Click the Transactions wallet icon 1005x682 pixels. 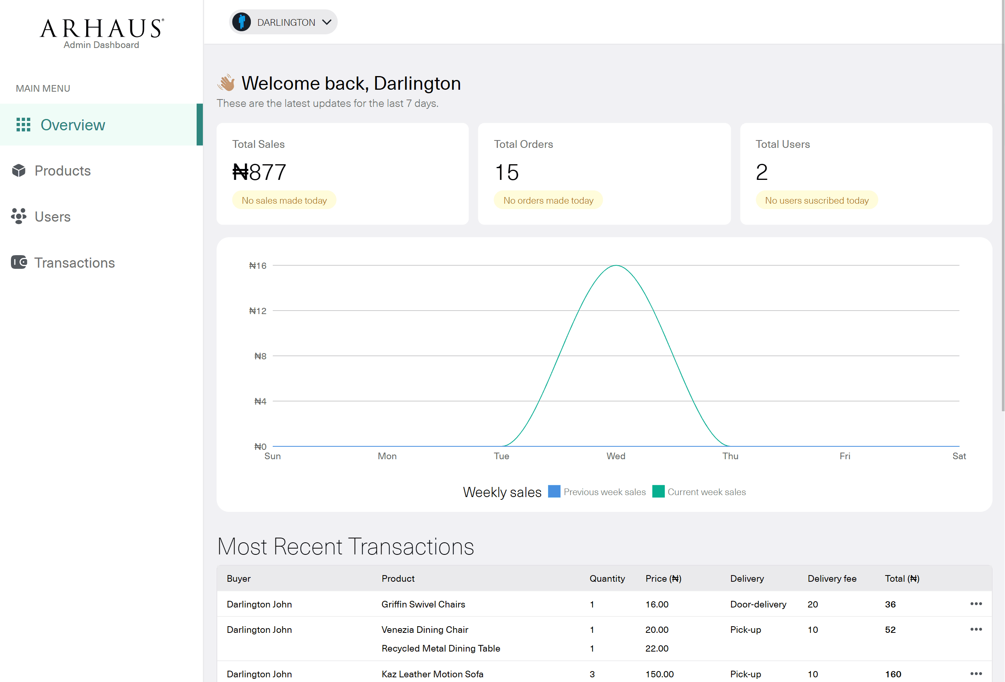pyautogui.click(x=19, y=262)
